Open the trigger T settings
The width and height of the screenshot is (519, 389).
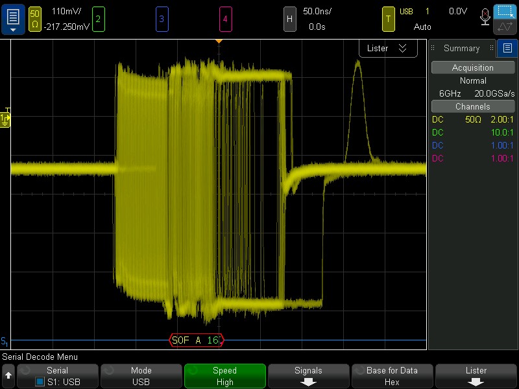coord(388,19)
